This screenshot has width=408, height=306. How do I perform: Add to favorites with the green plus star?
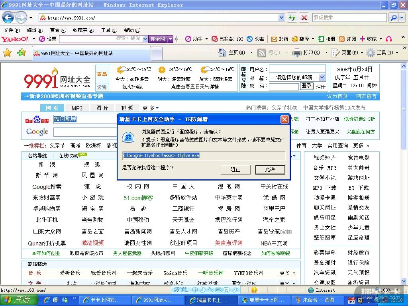(x=22, y=53)
